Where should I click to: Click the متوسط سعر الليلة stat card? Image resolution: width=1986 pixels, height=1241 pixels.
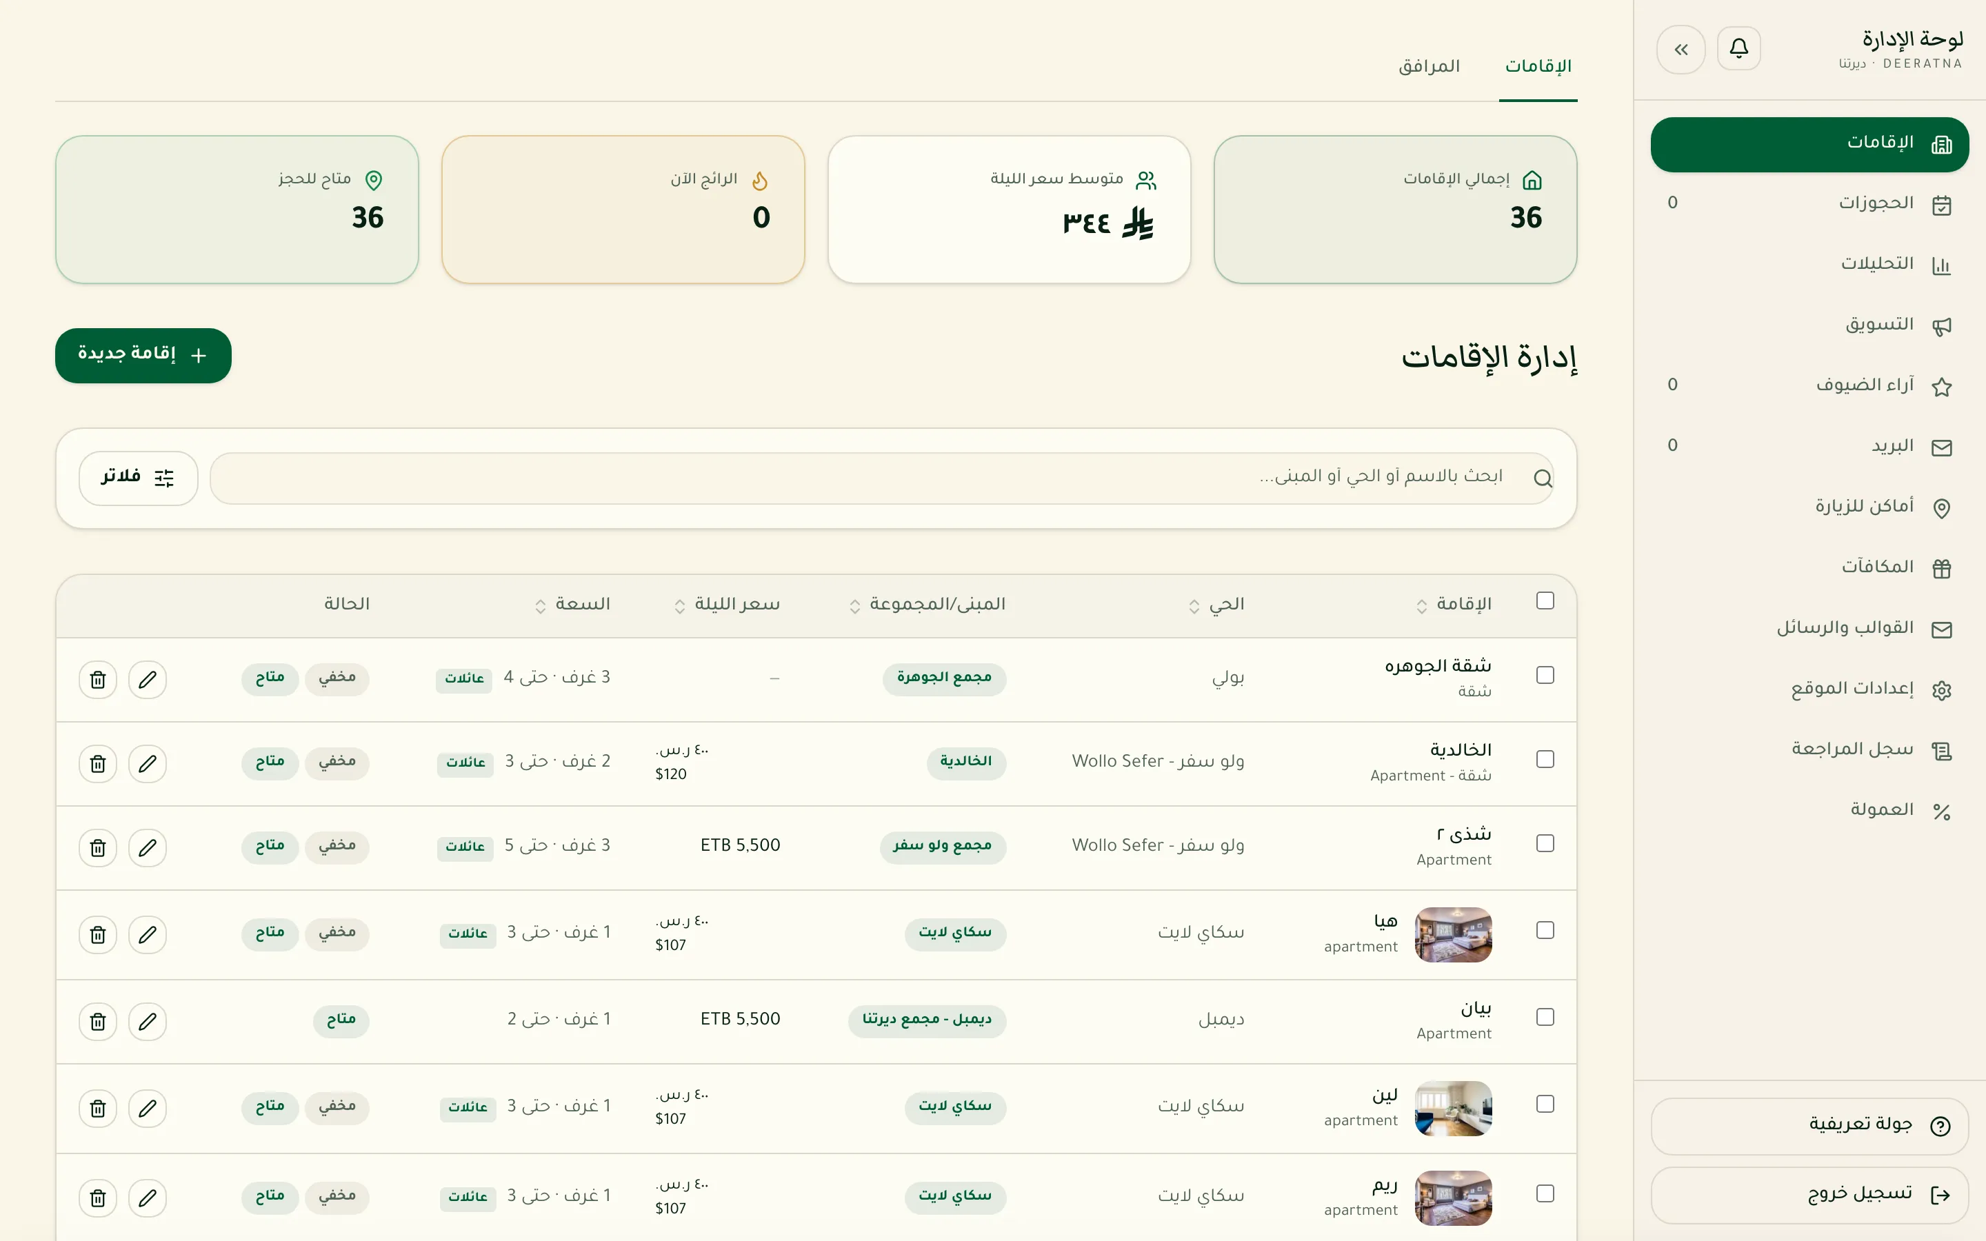1010,210
